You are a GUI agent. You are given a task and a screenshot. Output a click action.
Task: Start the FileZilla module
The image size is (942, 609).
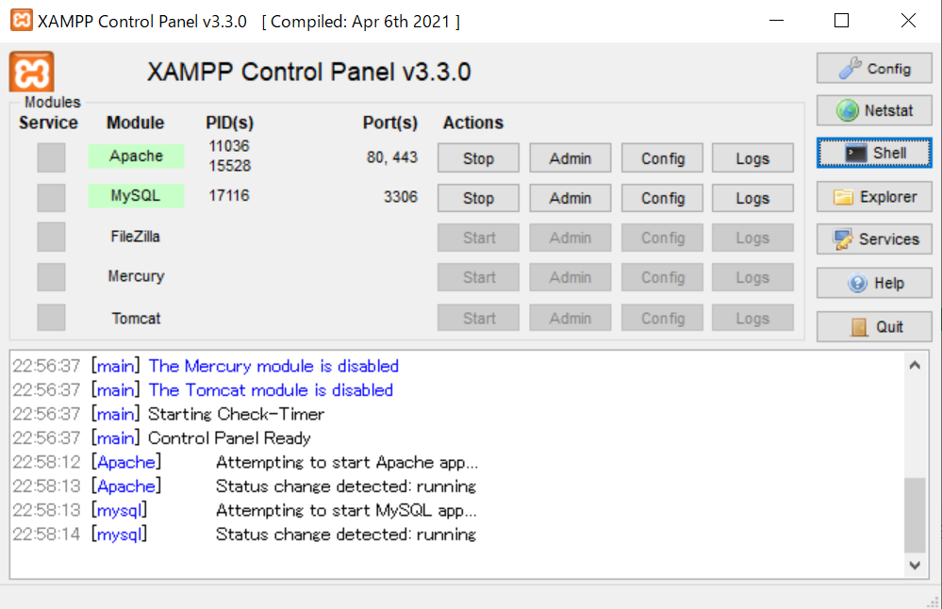[x=478, y=238]
